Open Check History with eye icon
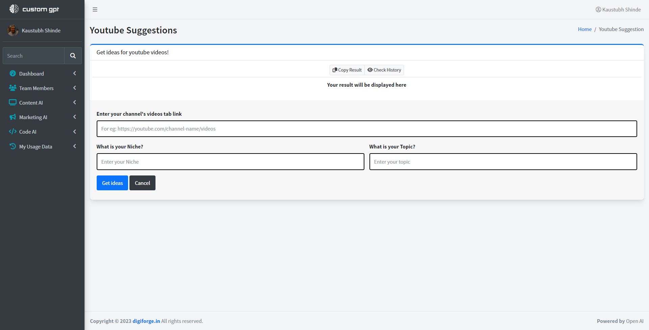The height and width of the screenshot is (330, 649). pyautogui.click(x=384, y=70)
